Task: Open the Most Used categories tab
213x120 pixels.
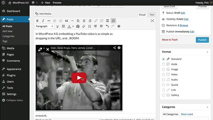Action: tap(187, 114)
